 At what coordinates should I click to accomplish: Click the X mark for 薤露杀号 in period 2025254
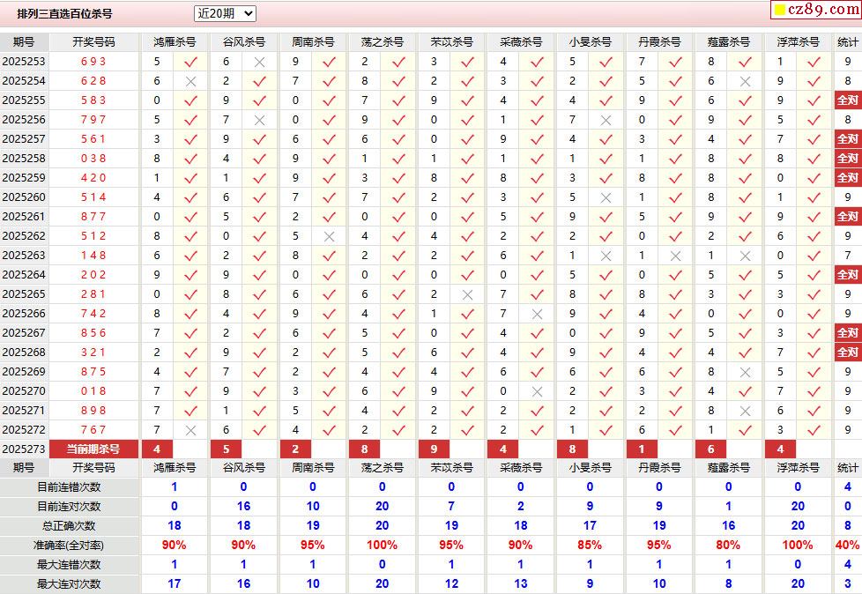745,81
